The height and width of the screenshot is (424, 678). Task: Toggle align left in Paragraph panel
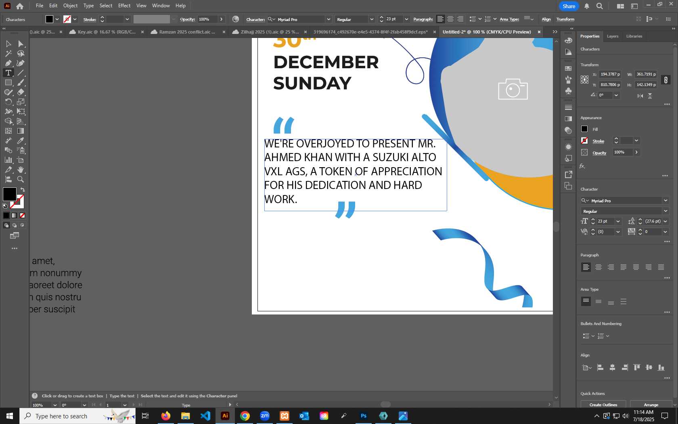coord(586,267)
